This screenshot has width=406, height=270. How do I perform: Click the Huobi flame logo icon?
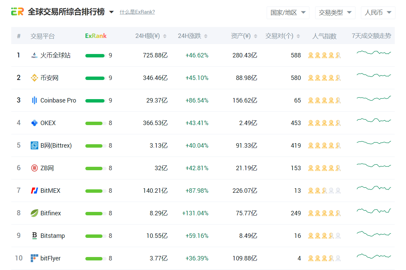[34, 55]
